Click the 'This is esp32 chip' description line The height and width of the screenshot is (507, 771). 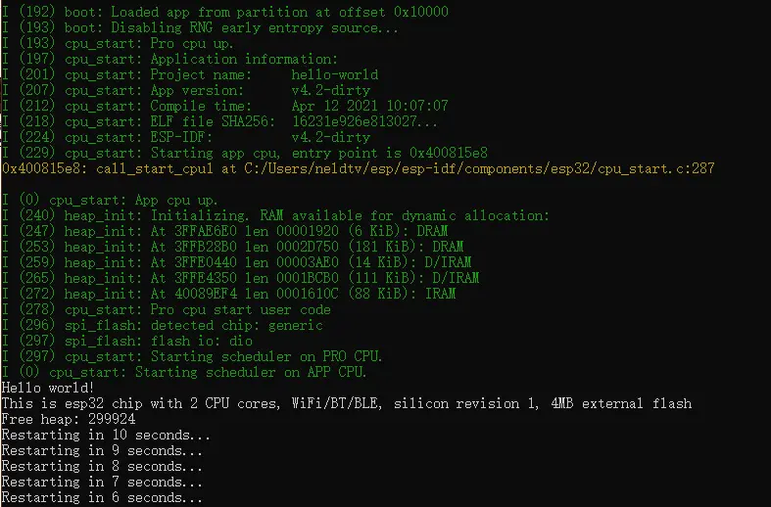tap(347, 403)
